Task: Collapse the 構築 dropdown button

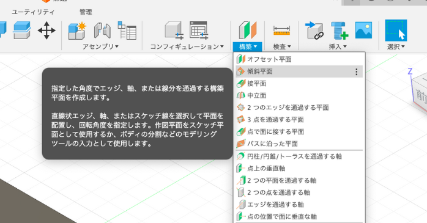Action: tap(248, 46)
